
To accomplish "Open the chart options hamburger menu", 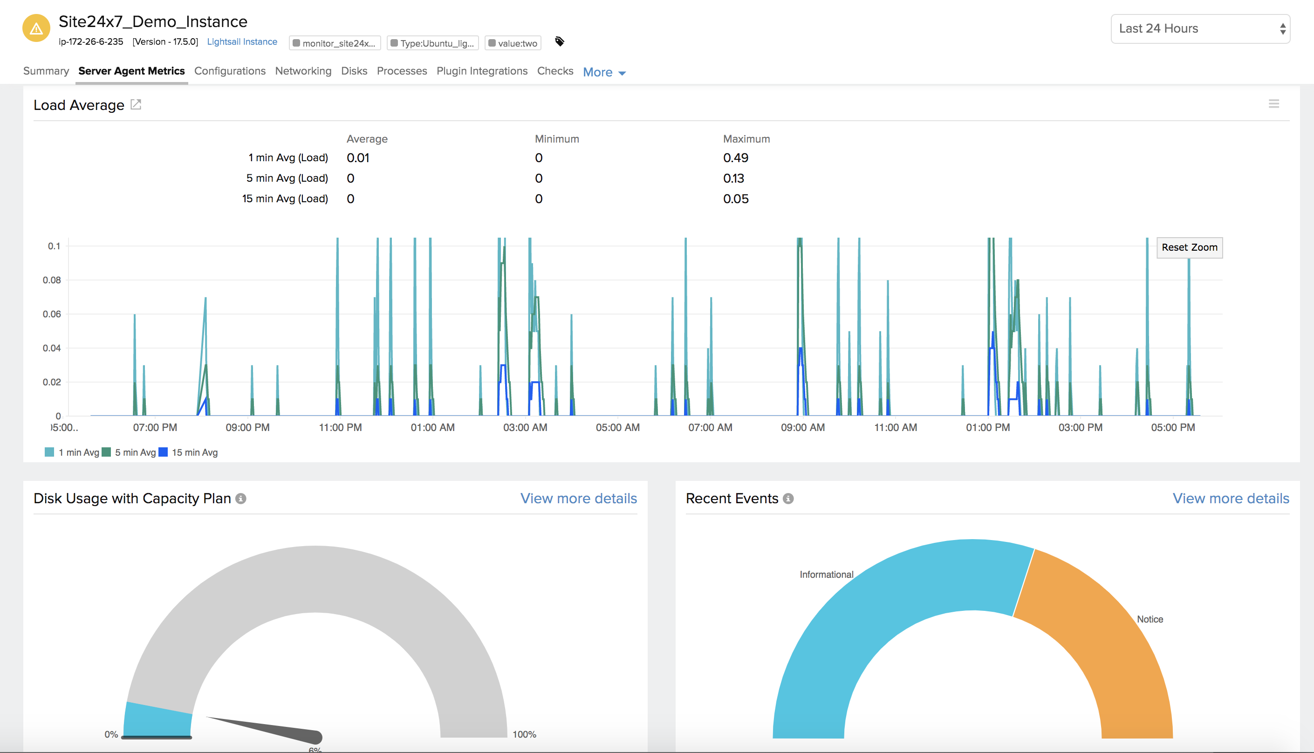I will point(1274,103).
